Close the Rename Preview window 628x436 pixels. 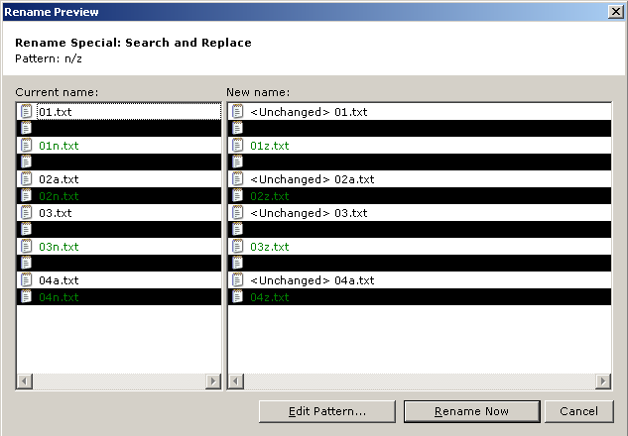click(615, 11)
